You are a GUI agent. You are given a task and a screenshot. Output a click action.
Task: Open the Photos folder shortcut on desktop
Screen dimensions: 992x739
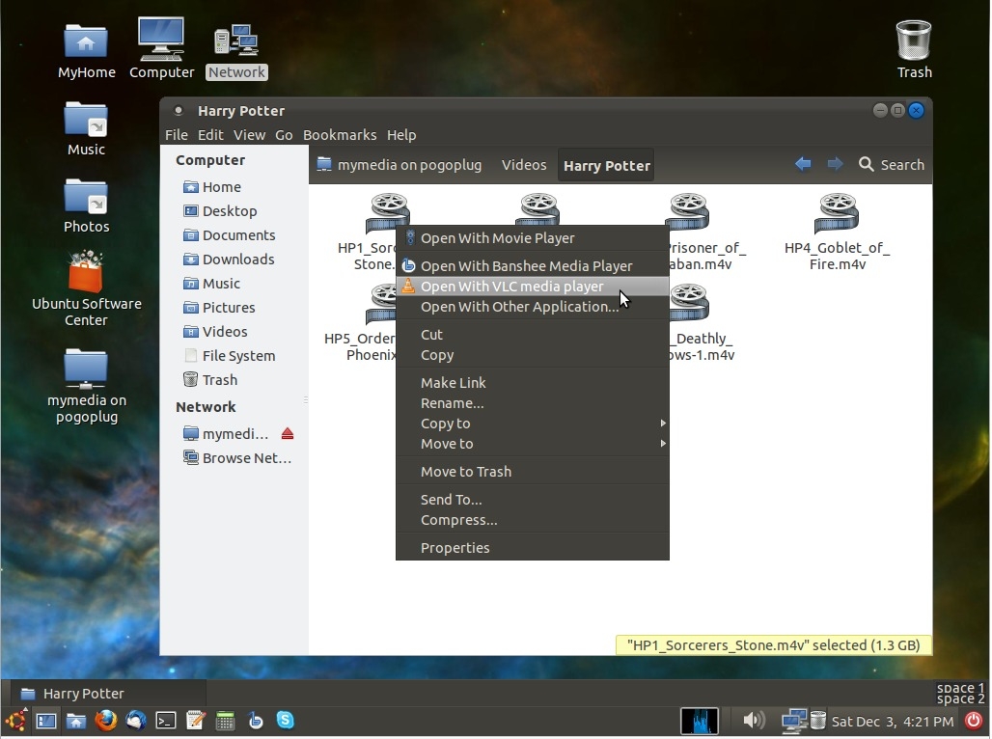86,206
